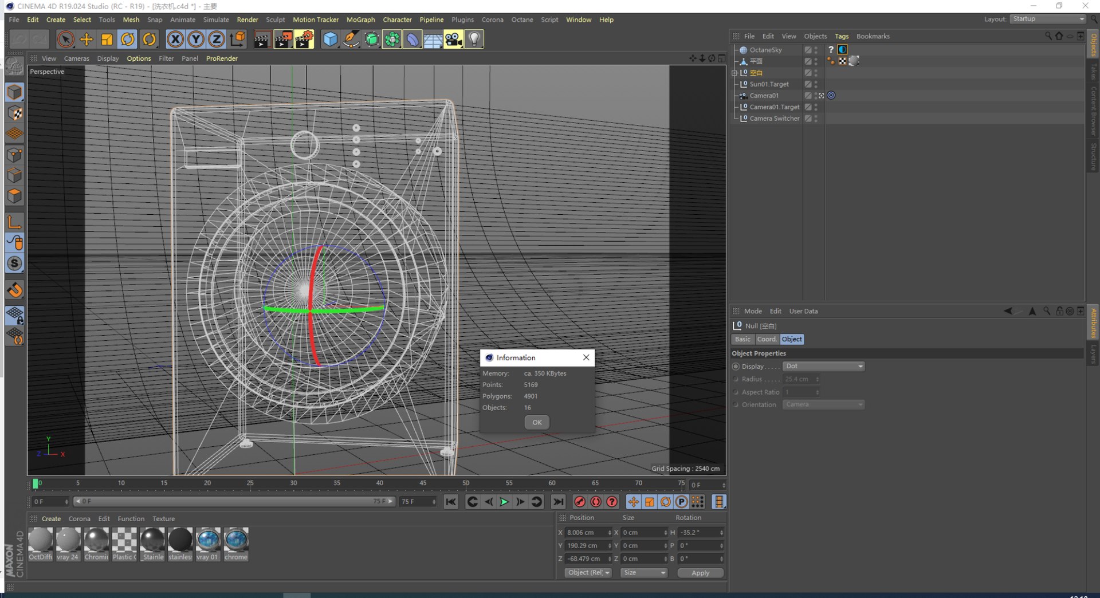Click the Light object icon
Image resolution: width=1100 pixels, height=598 pixels.
click(474, 39)
